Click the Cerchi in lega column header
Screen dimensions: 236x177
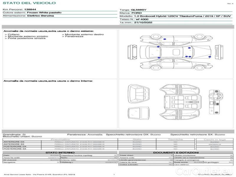coord(214,139)
